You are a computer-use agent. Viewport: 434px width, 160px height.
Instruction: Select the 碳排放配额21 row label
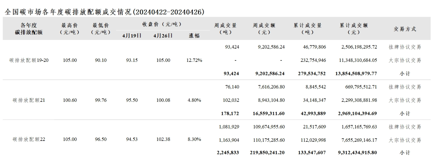pyautogui.click(x=29, y=100)
